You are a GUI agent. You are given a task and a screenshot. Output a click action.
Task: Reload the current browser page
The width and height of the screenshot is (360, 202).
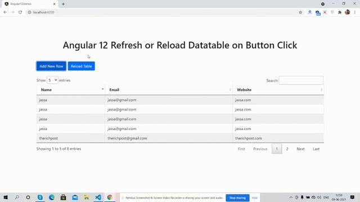pyautogui.click(x=20, y=12)
